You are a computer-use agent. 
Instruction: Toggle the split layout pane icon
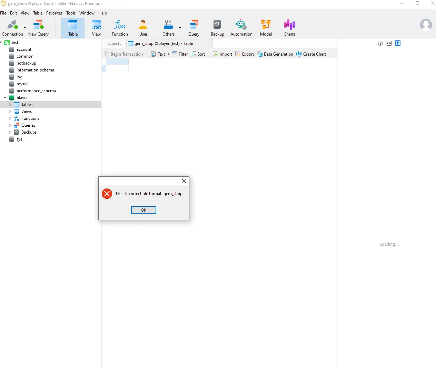(398, 43)
